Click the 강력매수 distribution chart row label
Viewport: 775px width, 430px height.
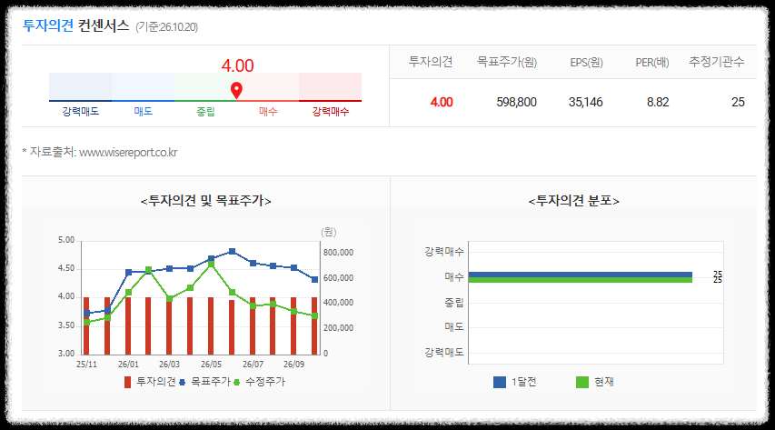click(x=444, y=252)
